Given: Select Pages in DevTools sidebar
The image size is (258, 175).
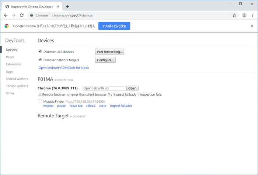Looking at the screenshot, I should pyautogui.click(x=10, y=57).
